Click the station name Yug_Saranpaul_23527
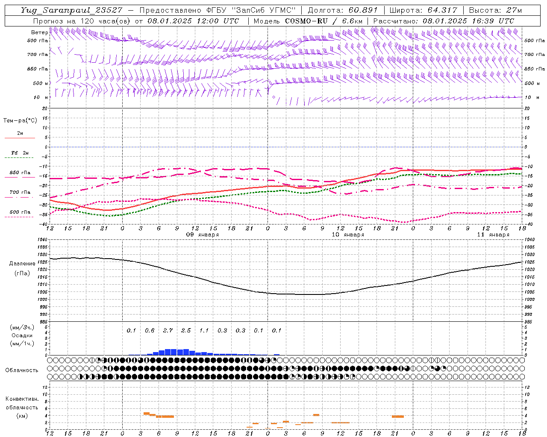The width and height of the screenshot is (547, 437). (71, 10)
